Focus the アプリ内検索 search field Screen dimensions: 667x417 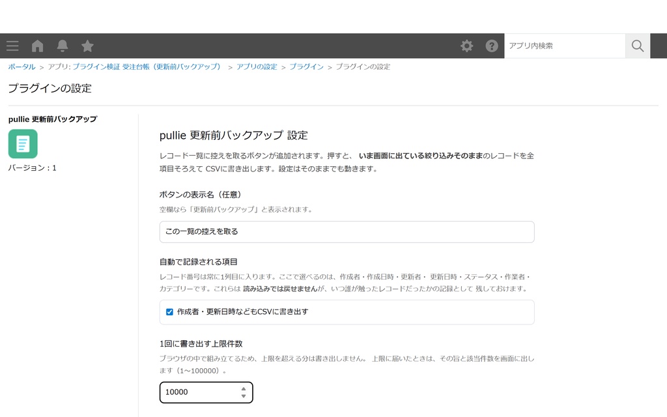tap(565, 46)
